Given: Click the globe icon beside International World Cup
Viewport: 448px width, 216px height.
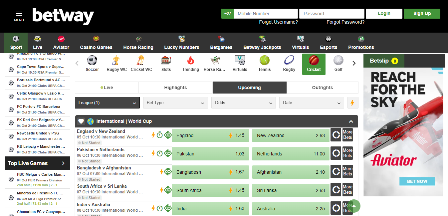Looking at the screenshot, I should click(91, 121).
